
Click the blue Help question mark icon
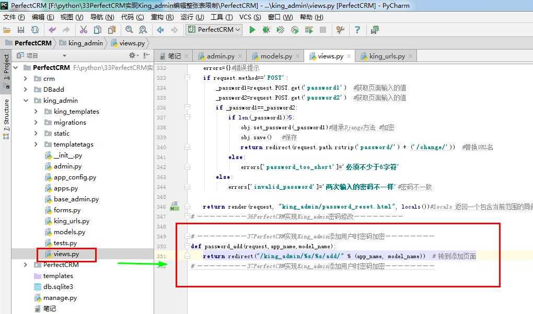[357, 30]
